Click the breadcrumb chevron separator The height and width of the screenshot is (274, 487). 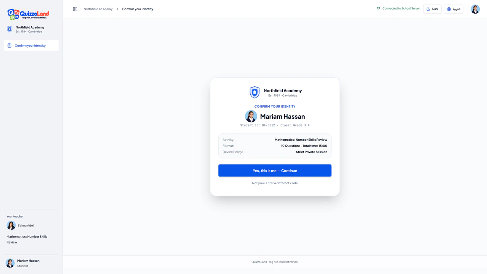click(117, 9)
